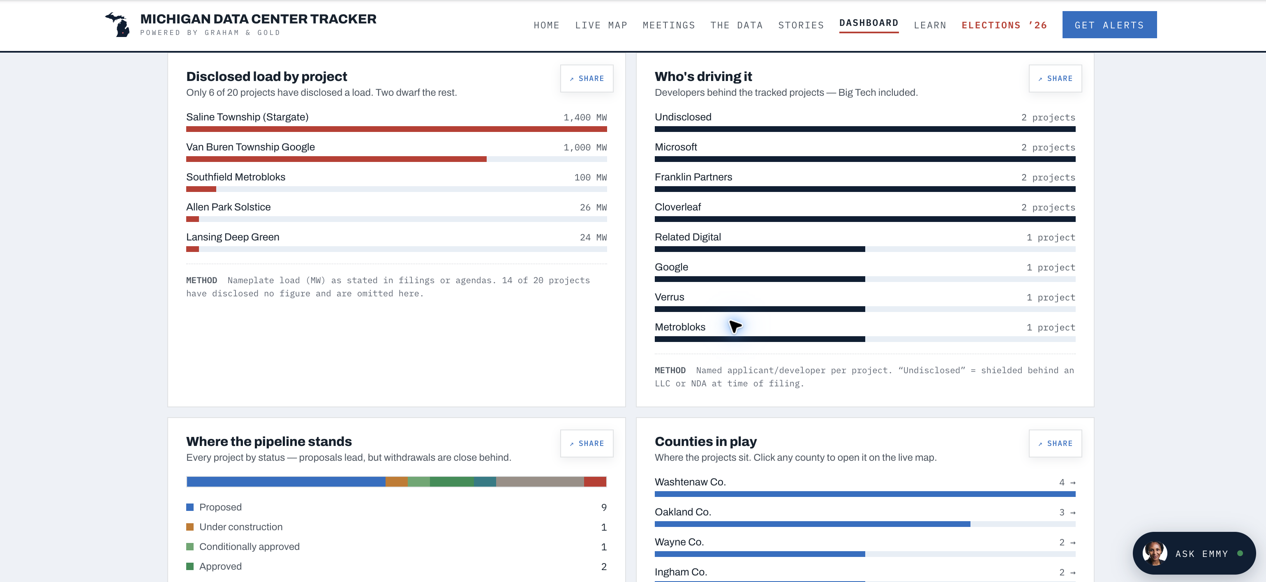
Task: Click the Cloverleaf developer label
Action: point(678,207)
